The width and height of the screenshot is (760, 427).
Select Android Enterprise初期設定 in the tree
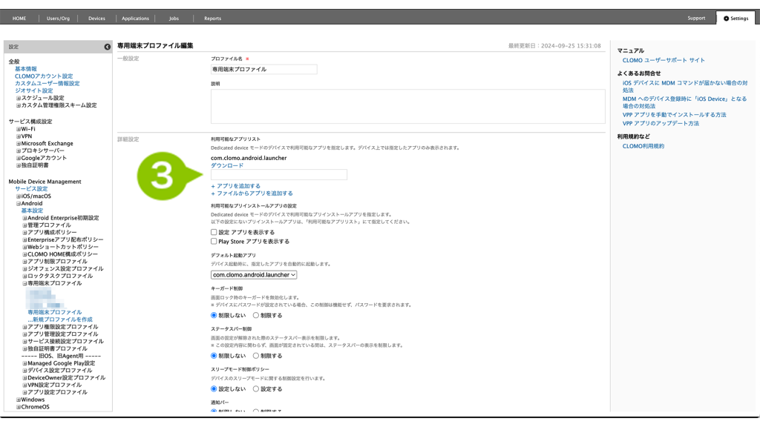point(63,218)
